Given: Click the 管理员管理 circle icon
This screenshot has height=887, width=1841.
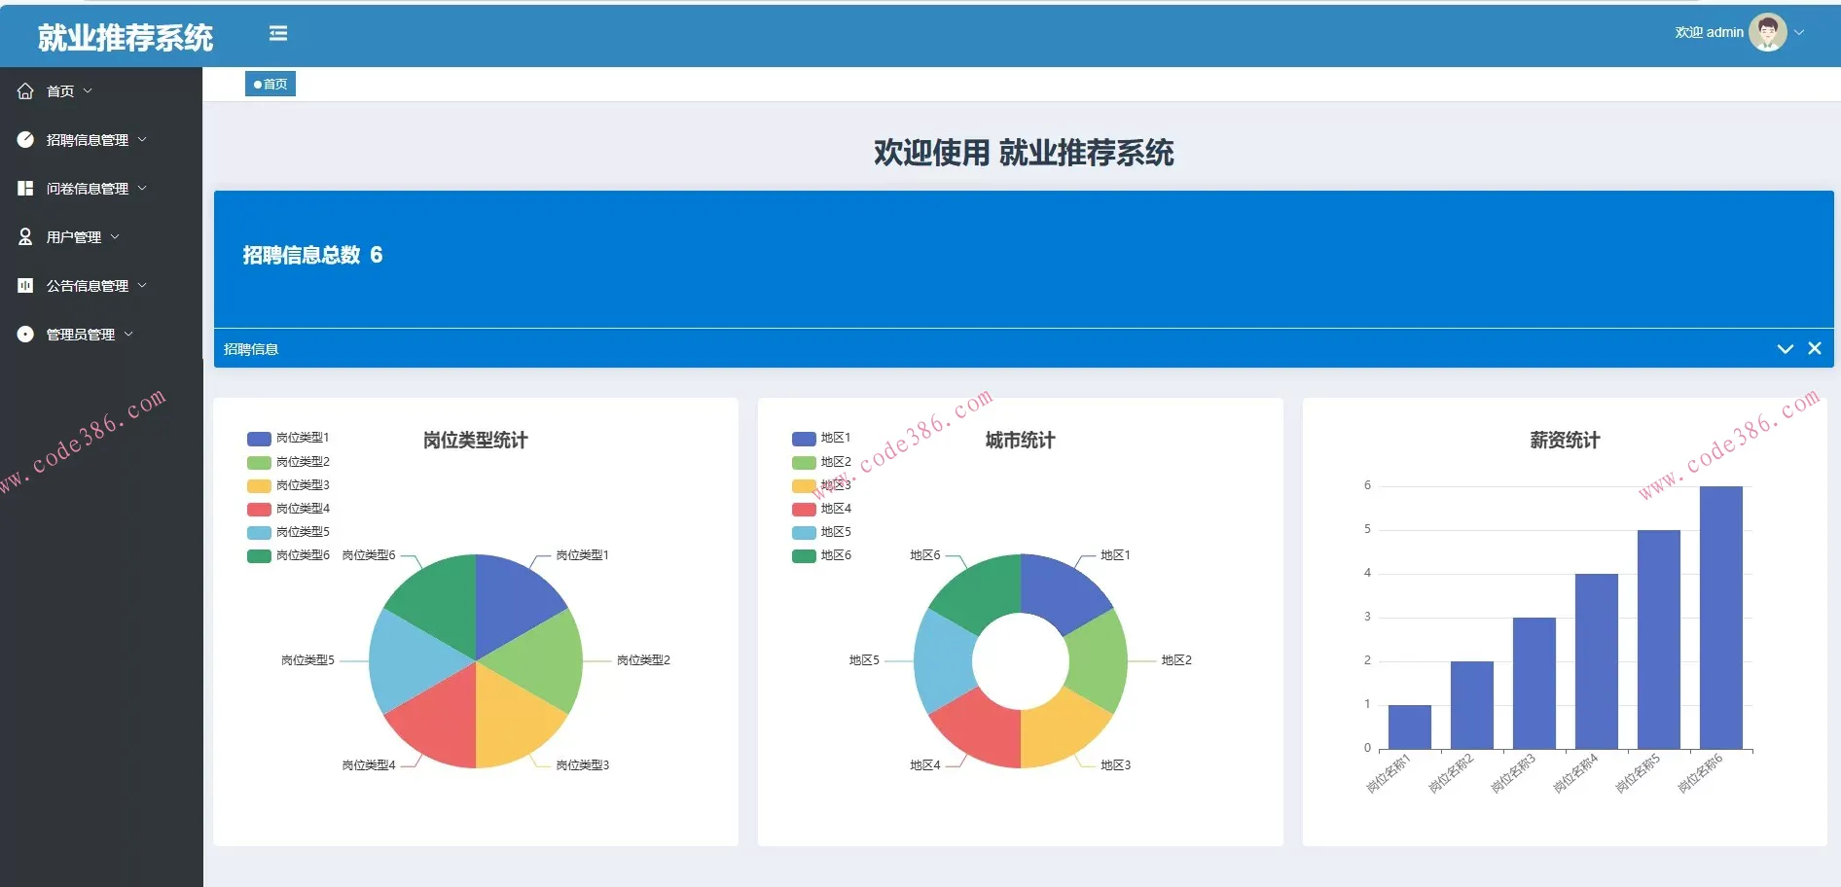Looking at the screenshot, I should pyautogui.click(x=25, y=335).
